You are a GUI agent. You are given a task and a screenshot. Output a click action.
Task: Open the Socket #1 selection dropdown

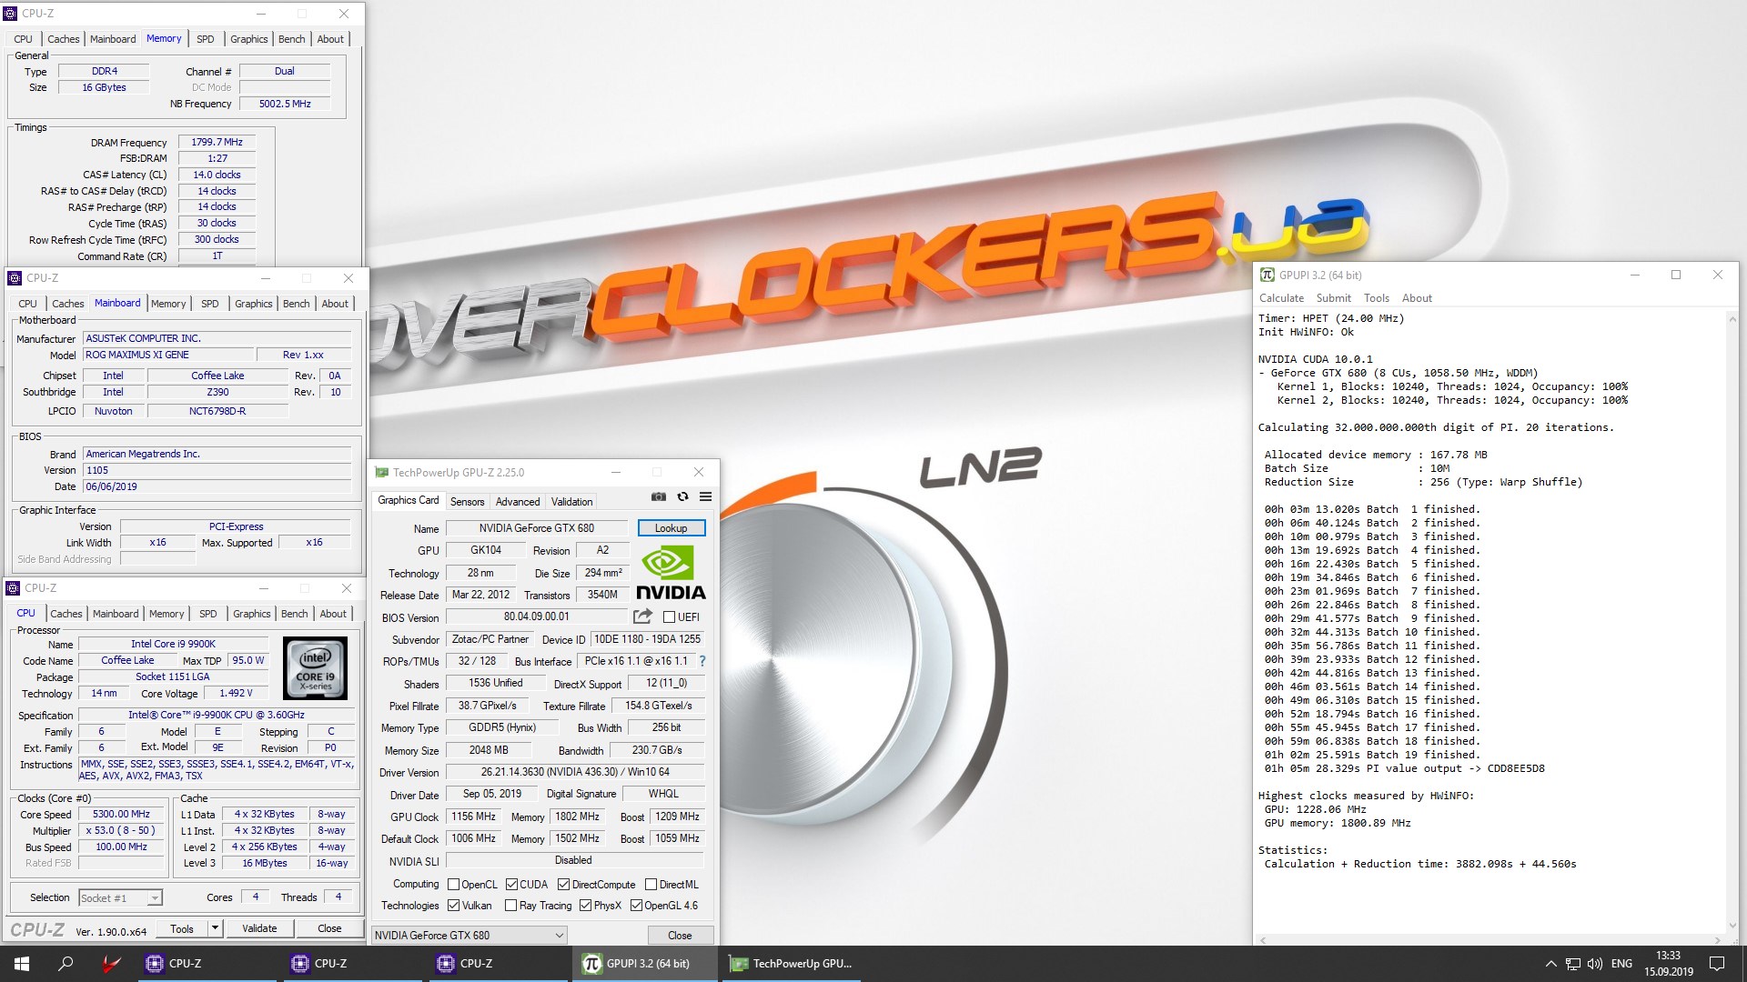120,898
